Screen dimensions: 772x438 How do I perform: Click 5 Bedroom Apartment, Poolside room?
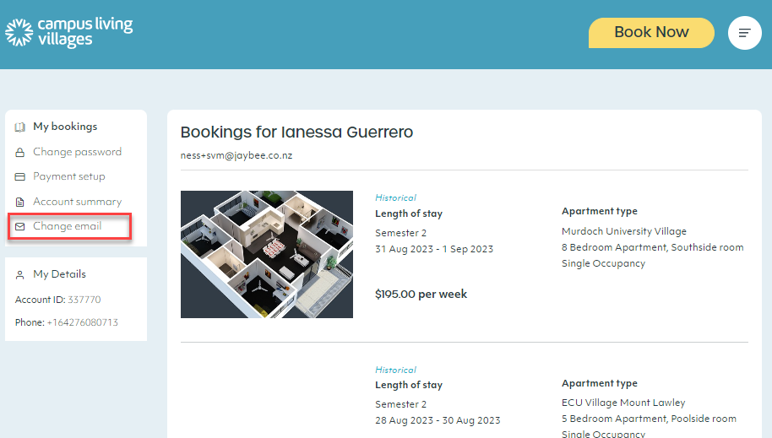[649, 419]
